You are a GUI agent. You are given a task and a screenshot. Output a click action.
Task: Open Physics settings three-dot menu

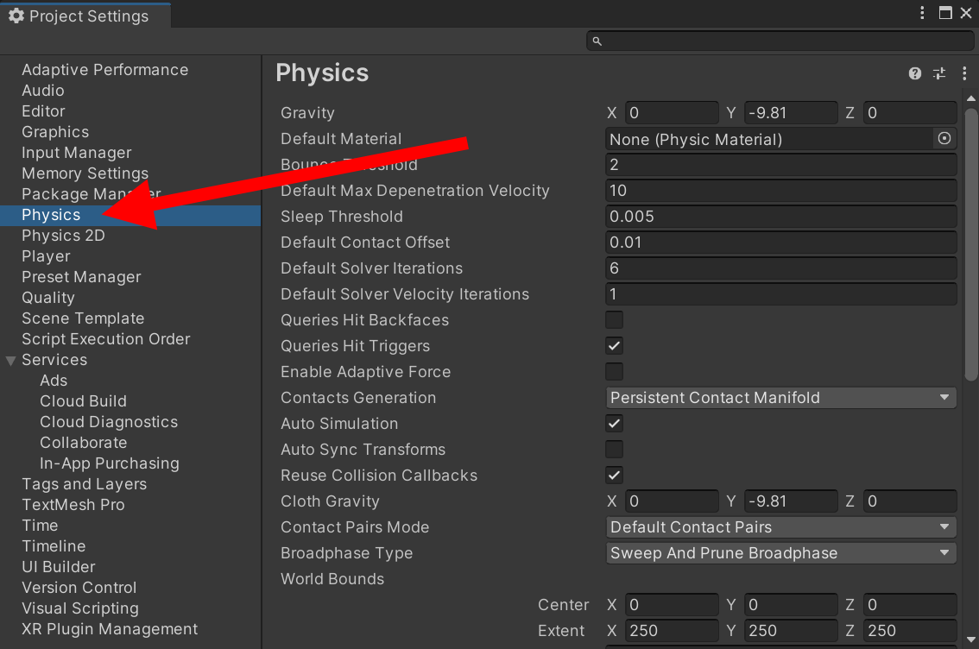pyautogui.click(x=964, y=73)
